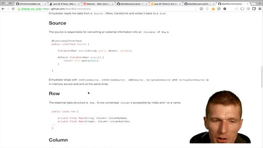Open the speech bubble extension icon
Viewport: 263px width, 148px height.
coord(207,9)
